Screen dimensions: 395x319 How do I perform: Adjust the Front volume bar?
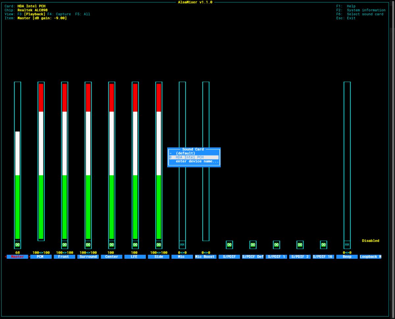pyautogui.click(x=65, y=161)
